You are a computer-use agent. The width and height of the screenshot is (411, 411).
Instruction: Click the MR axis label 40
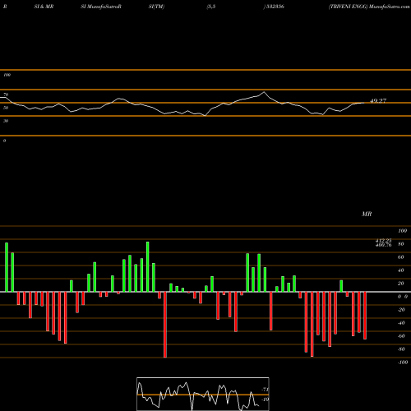401,270
